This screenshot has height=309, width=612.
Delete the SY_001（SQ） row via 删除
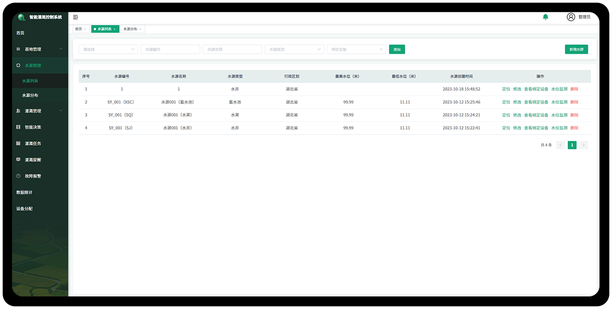[x=574, y=115]
